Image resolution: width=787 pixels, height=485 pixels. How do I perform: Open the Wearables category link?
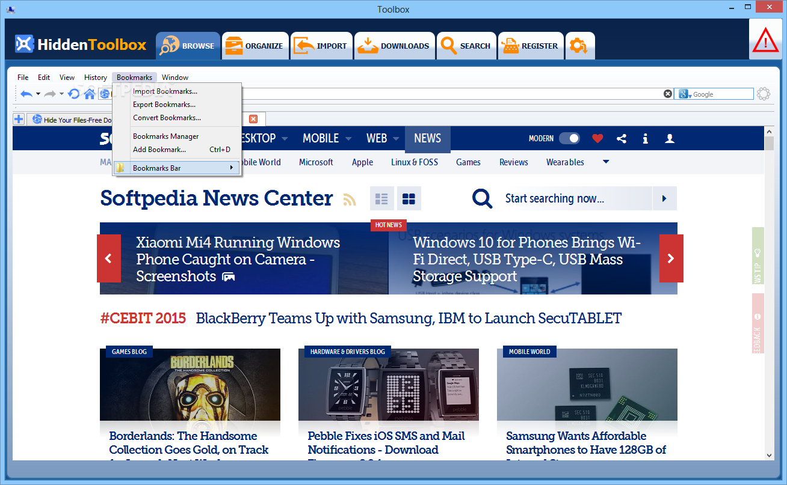click(x=565, y=162)
